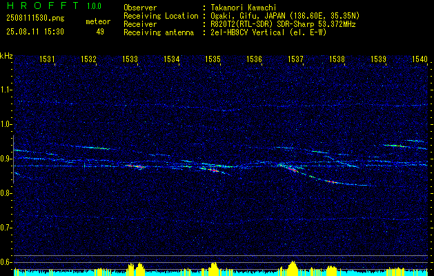
Task: Click the red meteor echo near 1535
Action: click(x=214, y=170)
